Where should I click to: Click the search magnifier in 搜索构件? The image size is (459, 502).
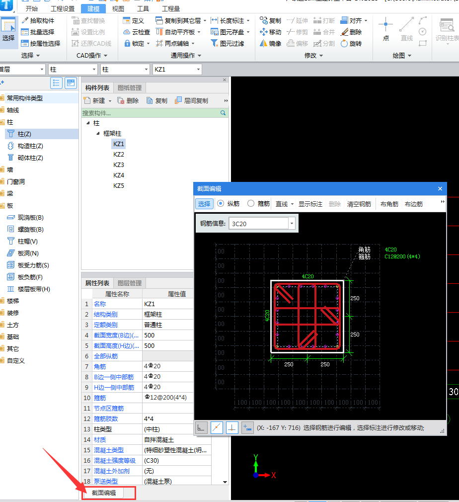point(223,113)
